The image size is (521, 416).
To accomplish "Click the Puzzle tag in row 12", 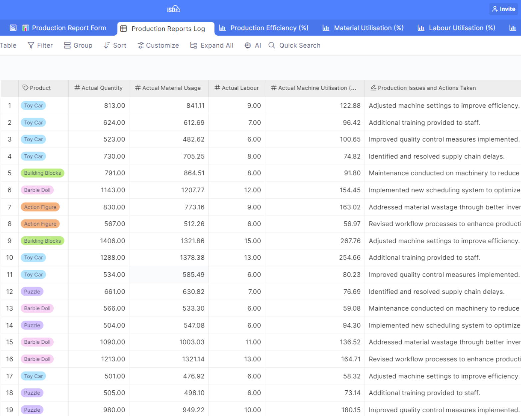I will [x=32, y=292].
